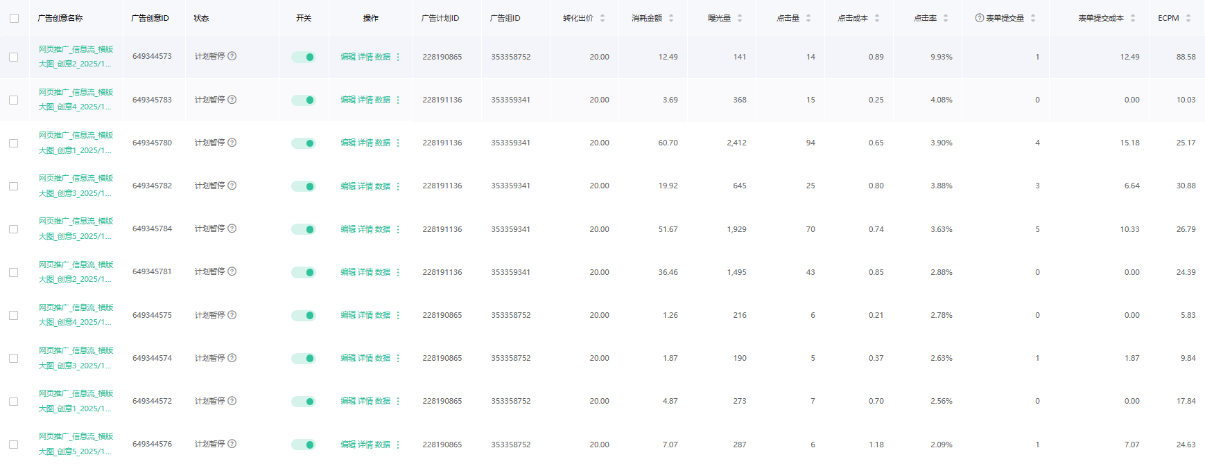Click the 点击成本 column header
The height and width of the screenshot is (466, 1205).
coord(852,18)
